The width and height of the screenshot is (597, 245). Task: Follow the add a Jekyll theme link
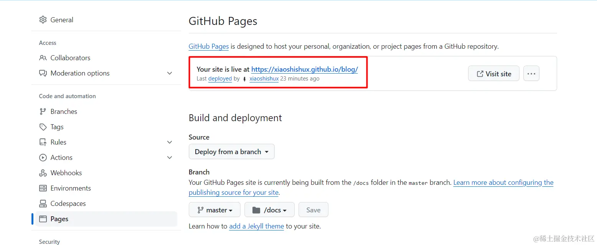coord(257,226)
